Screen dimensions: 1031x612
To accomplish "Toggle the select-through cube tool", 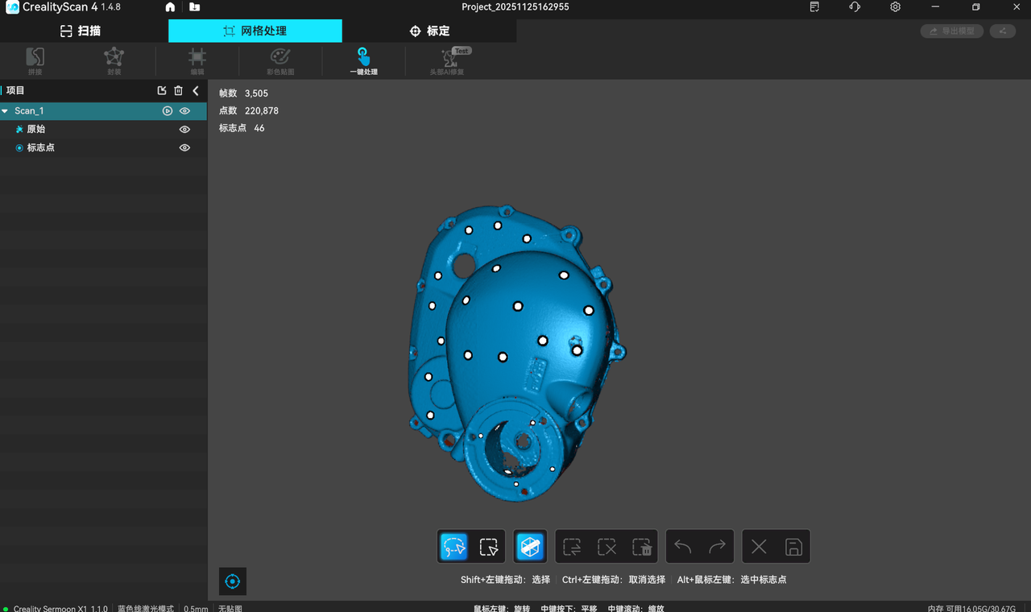I will tap(530, 547).
